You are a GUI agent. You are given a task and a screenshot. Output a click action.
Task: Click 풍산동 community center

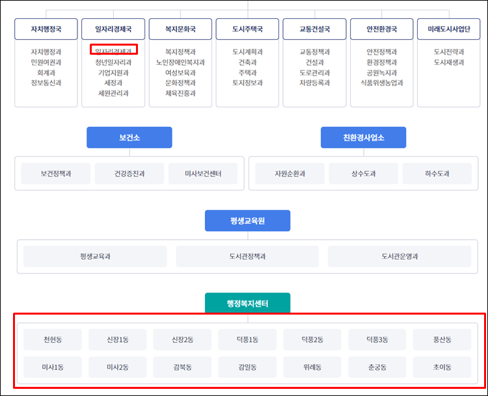click(x=442, y=339)
